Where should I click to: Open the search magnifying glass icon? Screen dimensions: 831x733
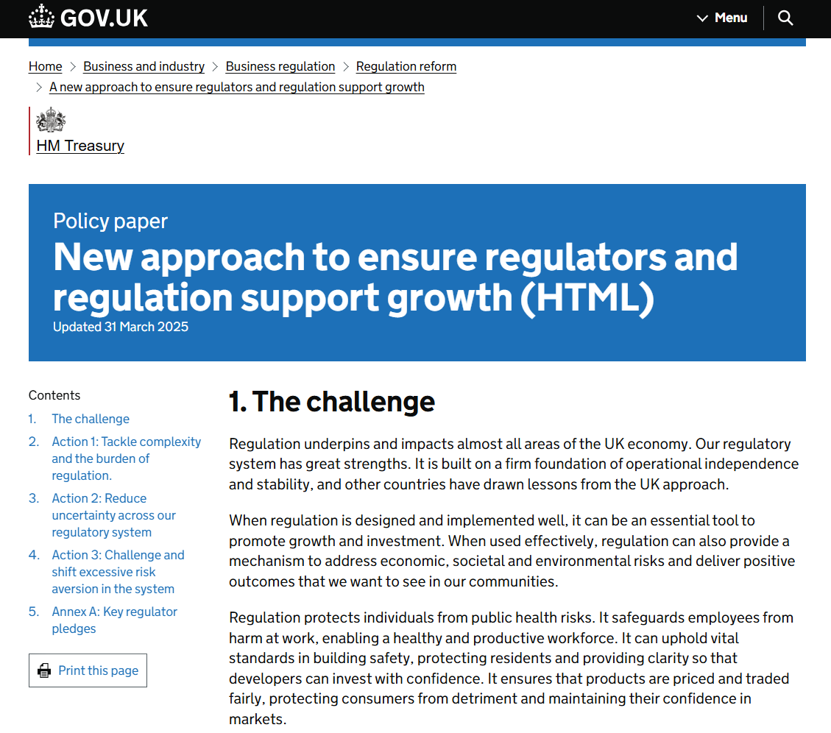[785, 18]
